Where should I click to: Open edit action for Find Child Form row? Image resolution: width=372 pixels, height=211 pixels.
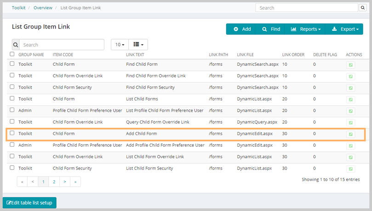pos(351,65)
